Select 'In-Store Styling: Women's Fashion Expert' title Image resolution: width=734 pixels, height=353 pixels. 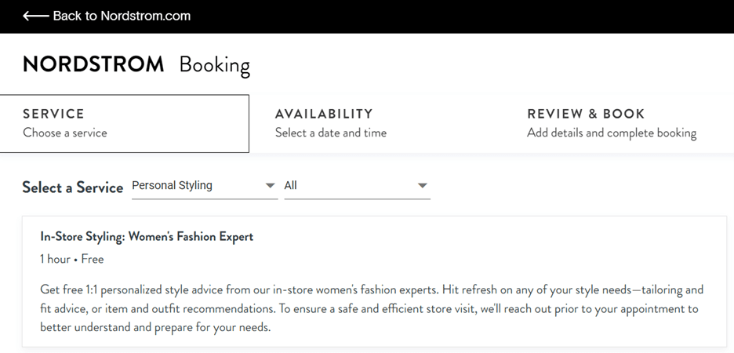point(147,237)
